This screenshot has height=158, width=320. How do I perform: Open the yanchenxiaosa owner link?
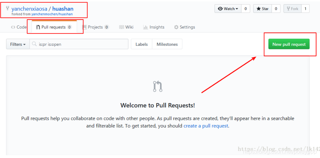coord(29,9)
